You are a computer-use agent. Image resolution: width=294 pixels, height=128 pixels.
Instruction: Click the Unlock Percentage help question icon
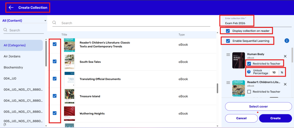(249, 72)
